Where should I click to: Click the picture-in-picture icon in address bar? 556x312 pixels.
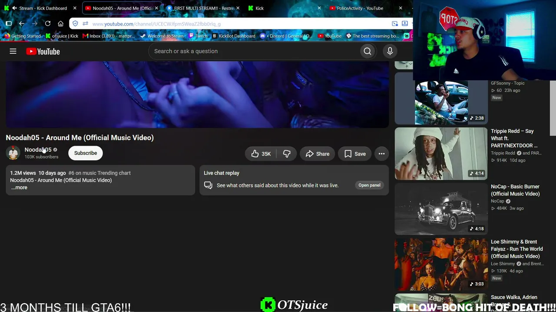(395, 23)
